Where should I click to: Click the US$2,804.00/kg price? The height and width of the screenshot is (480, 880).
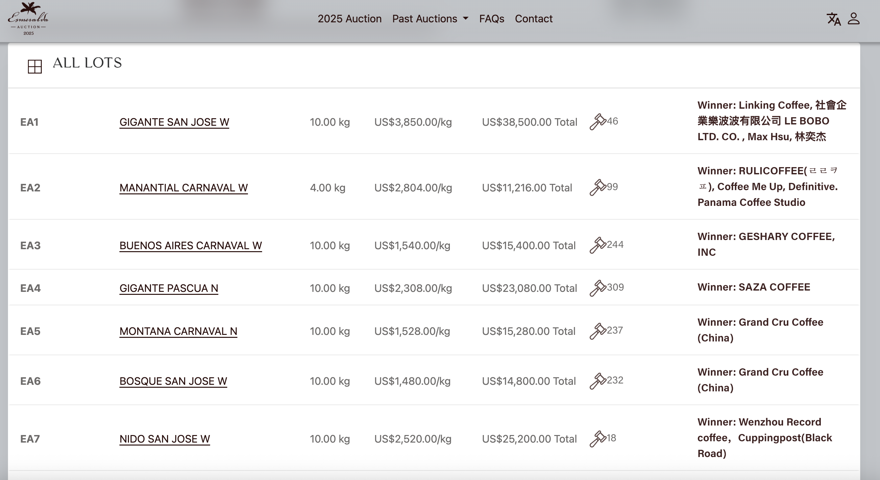[413, 187]
